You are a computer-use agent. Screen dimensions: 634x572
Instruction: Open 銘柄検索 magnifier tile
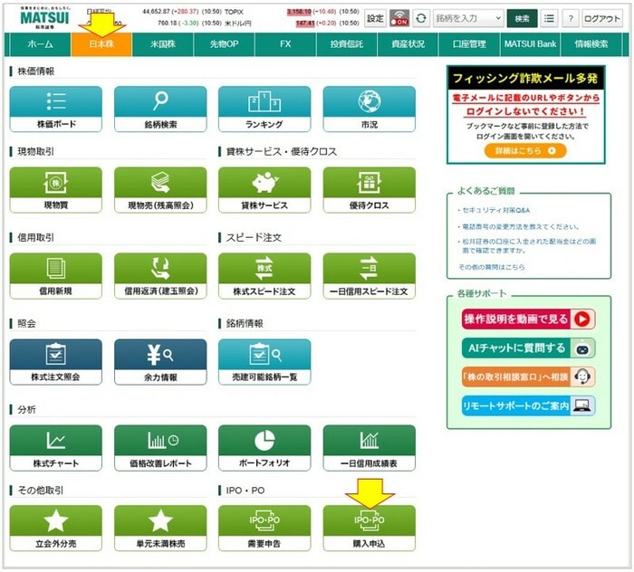click(x=160, y=109)
